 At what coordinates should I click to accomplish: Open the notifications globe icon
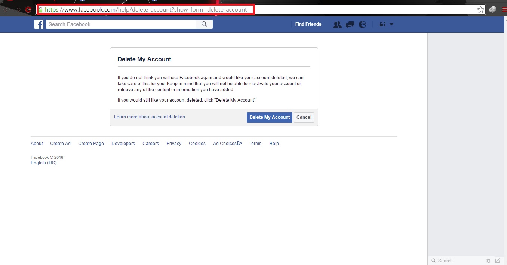pos(362,25)
